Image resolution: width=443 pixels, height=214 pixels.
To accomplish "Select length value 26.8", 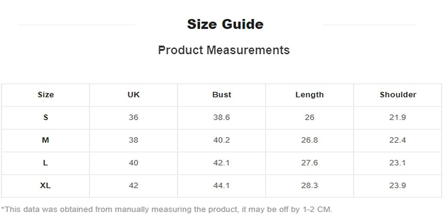I will [310, 140].
